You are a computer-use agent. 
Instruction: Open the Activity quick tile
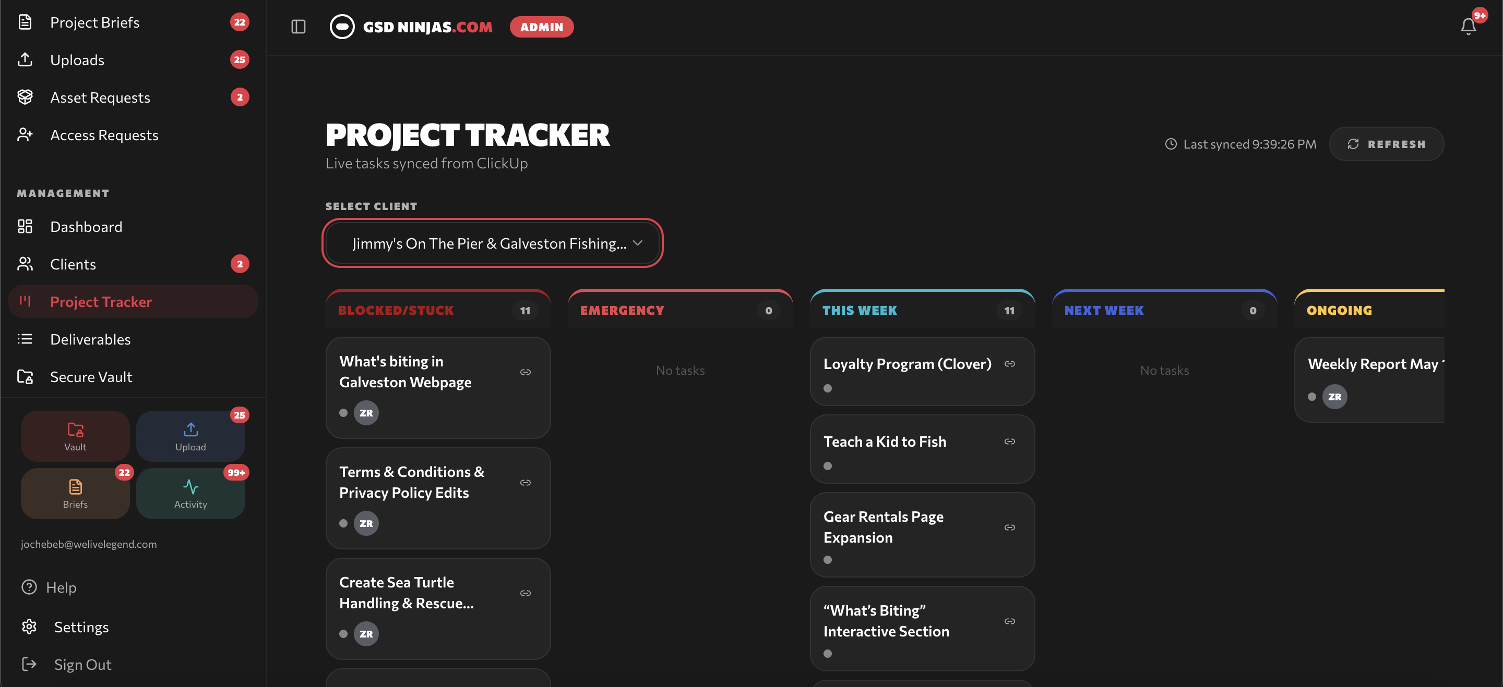click(x=191, y=494)
